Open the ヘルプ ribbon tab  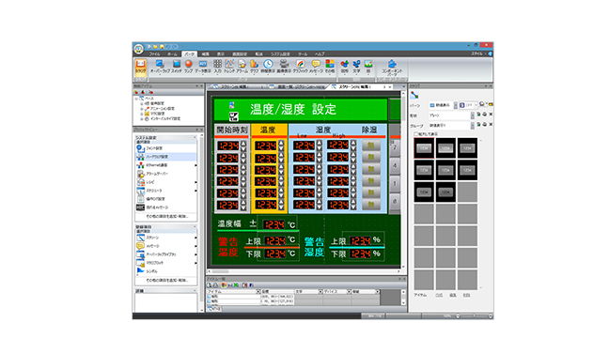[x=320, y=54]
